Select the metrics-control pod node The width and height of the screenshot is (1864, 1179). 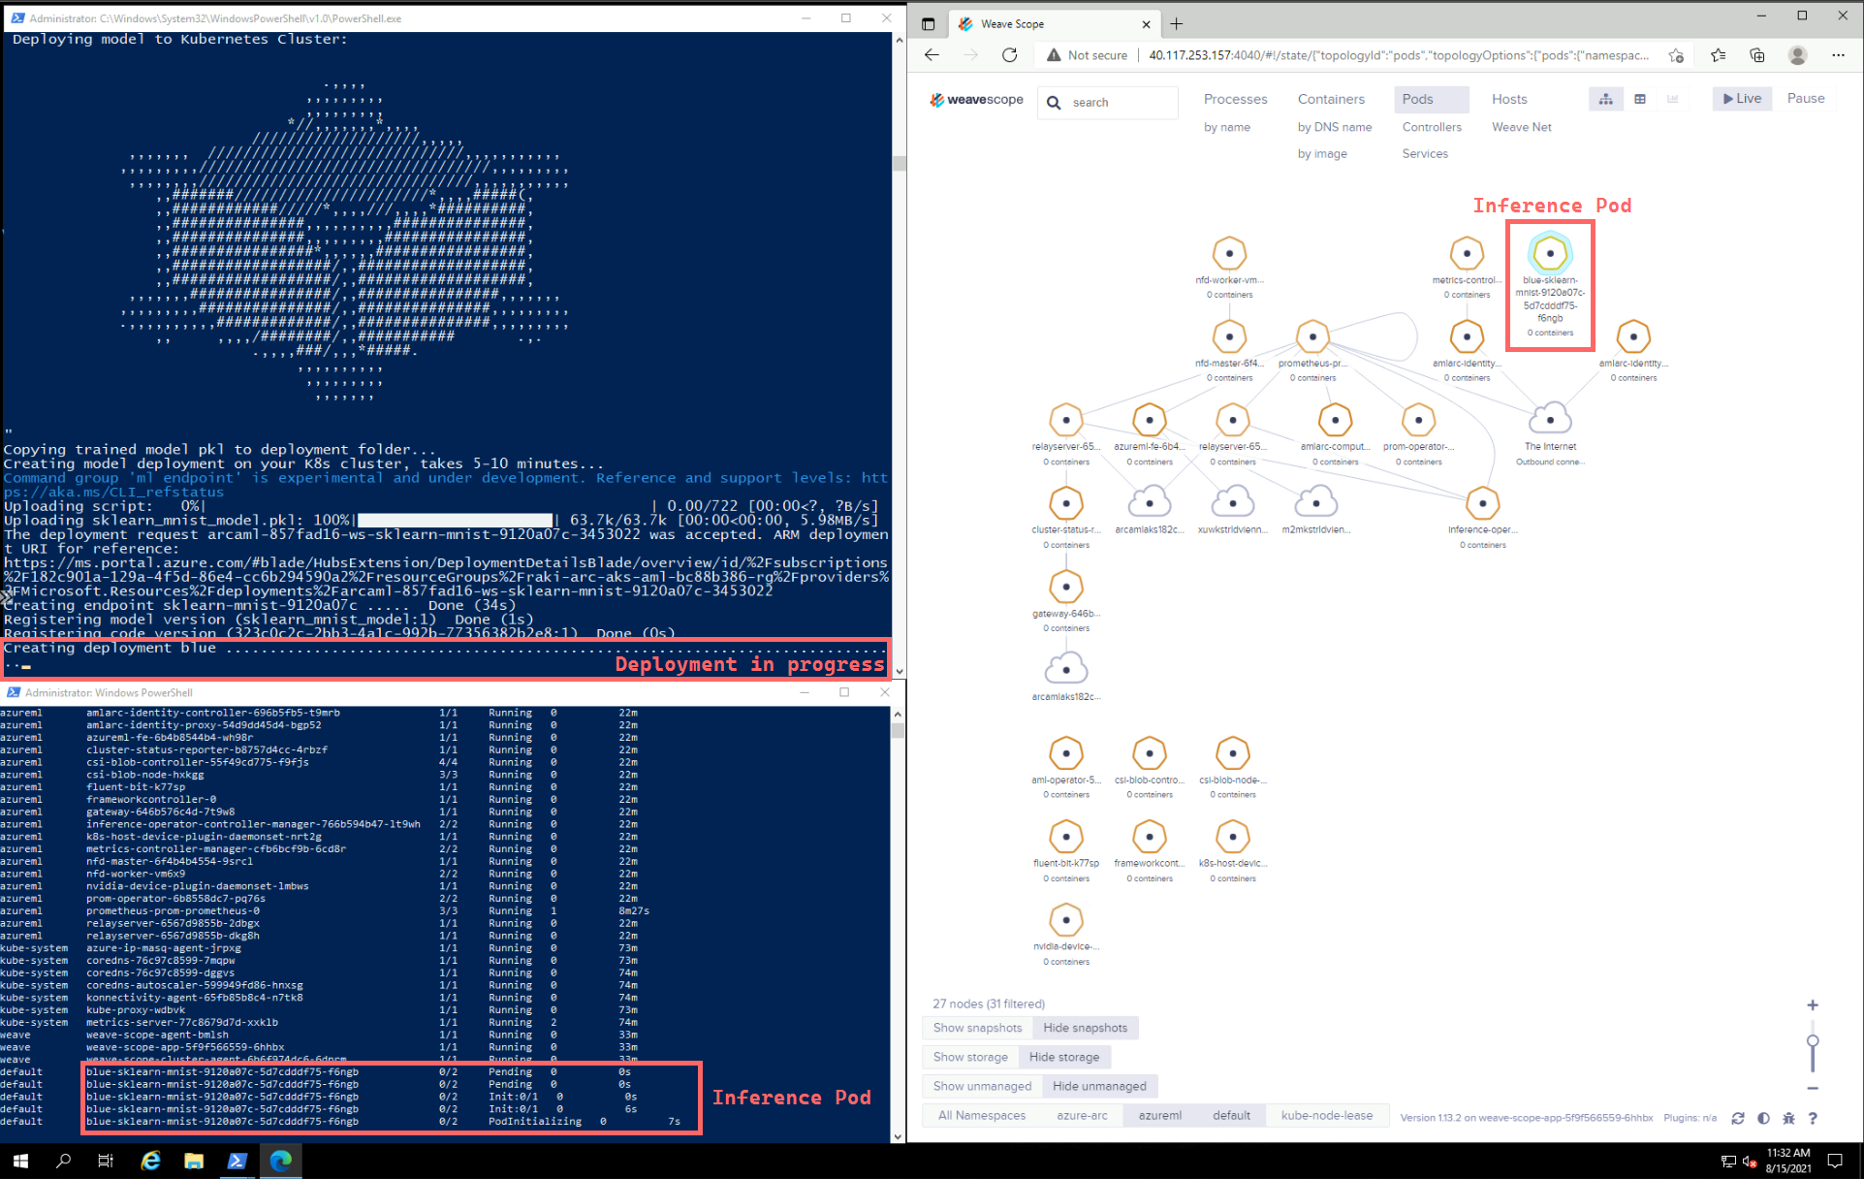pos(1467,253)
